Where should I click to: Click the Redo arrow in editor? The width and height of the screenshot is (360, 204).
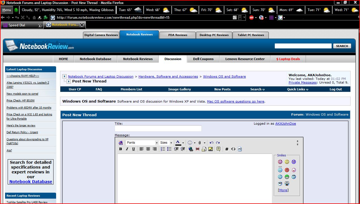(218, 143)
